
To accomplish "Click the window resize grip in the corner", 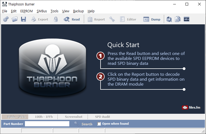I will pyautogui.click(x=203, y=131).
